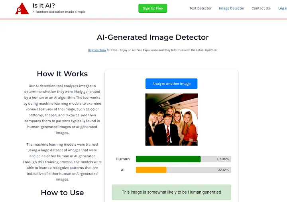Image resolution: width=287 pixels, height=202 pixels.
Task: Click the "AI content detection made simple" tagline
Action: pyautogui.click(x=59, y=12)
